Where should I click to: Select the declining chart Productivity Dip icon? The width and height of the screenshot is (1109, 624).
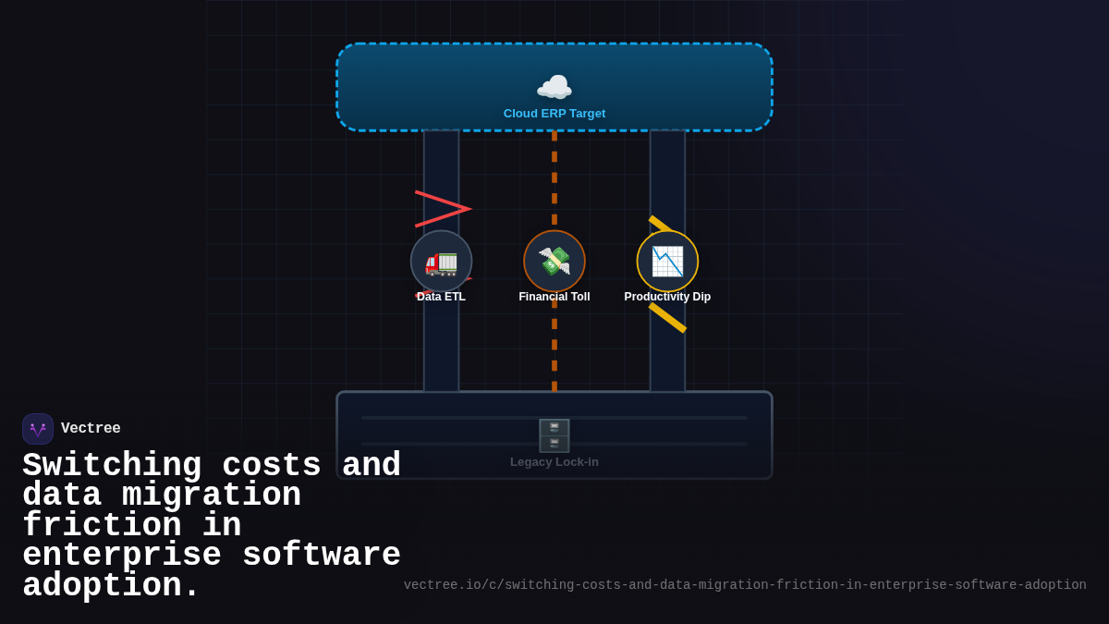666,262
